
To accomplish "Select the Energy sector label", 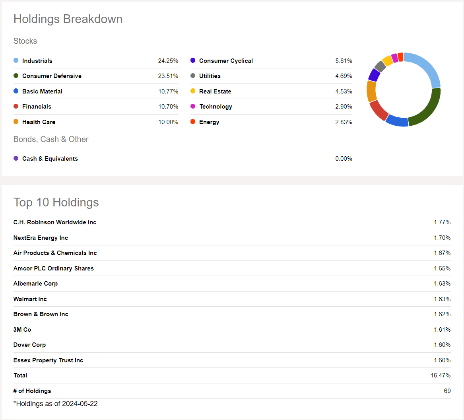I will click(209, 122).
